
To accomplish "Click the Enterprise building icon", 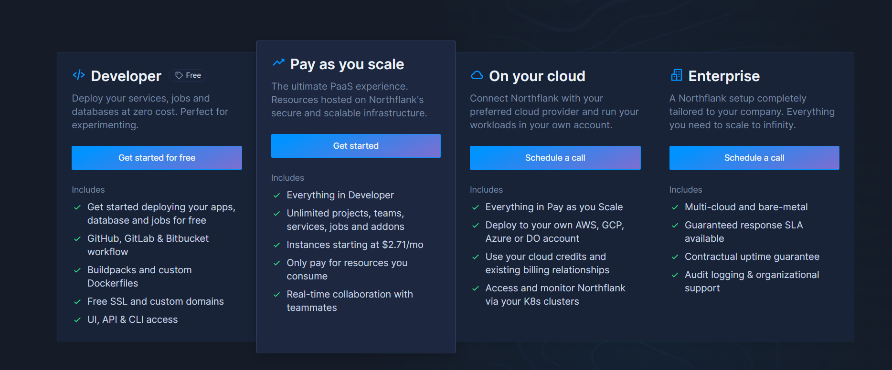I will [676, 75].
